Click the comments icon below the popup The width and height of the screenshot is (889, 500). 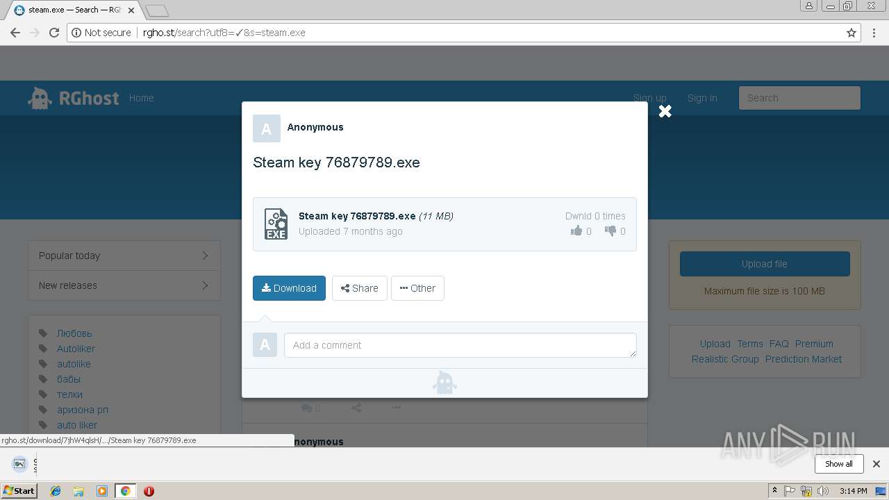[306, 408]
